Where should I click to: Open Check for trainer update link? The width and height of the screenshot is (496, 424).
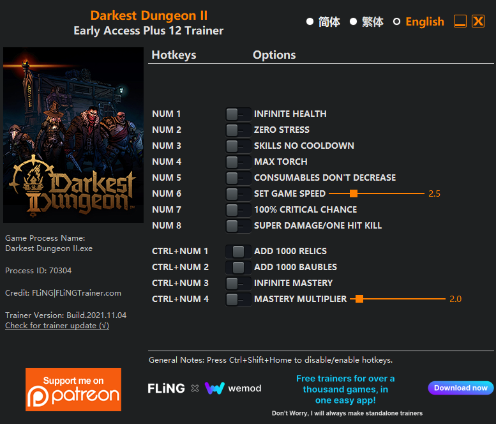[57, 326]
